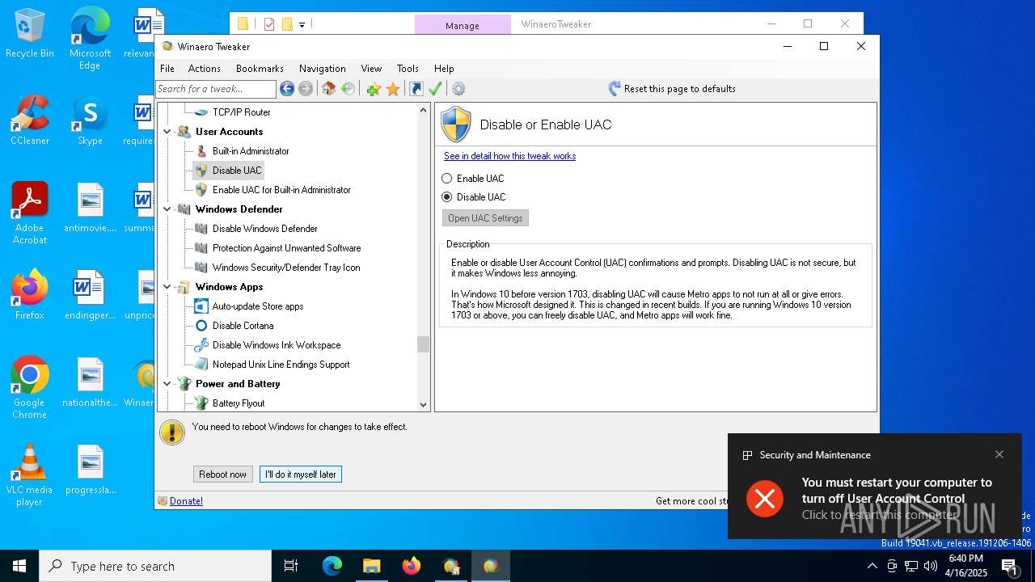Go to the Home page icon
Screen dimensions: 1035x582
[x=328, y=89]
